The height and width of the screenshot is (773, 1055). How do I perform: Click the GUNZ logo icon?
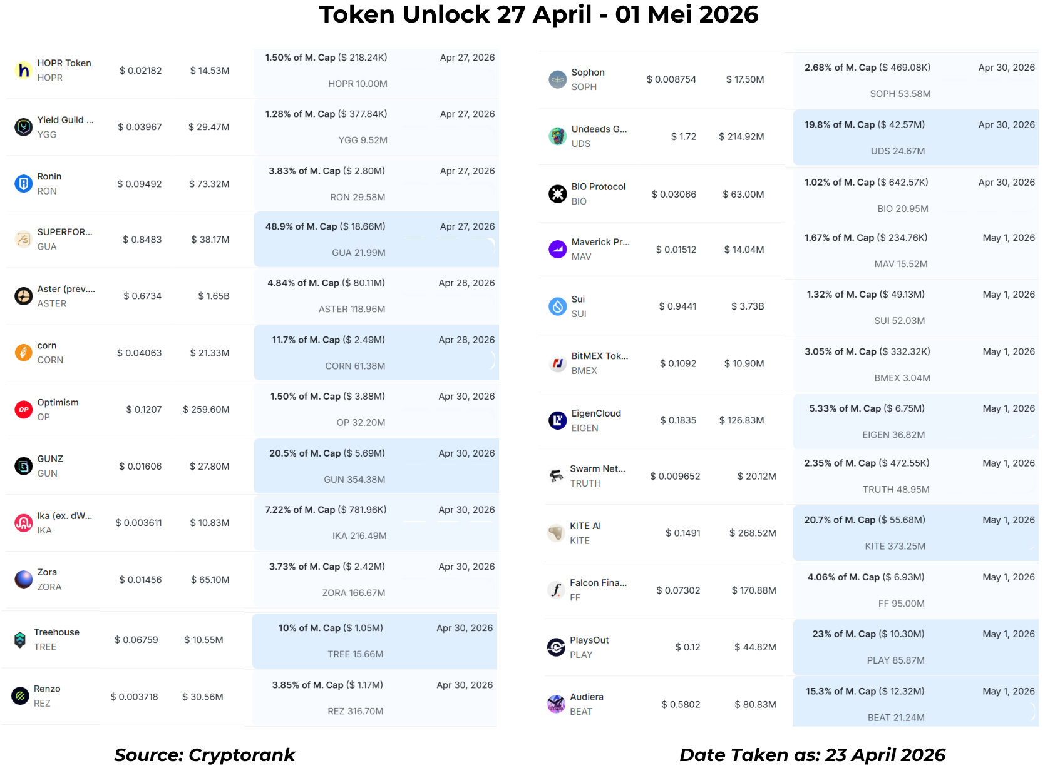(23, 466)
